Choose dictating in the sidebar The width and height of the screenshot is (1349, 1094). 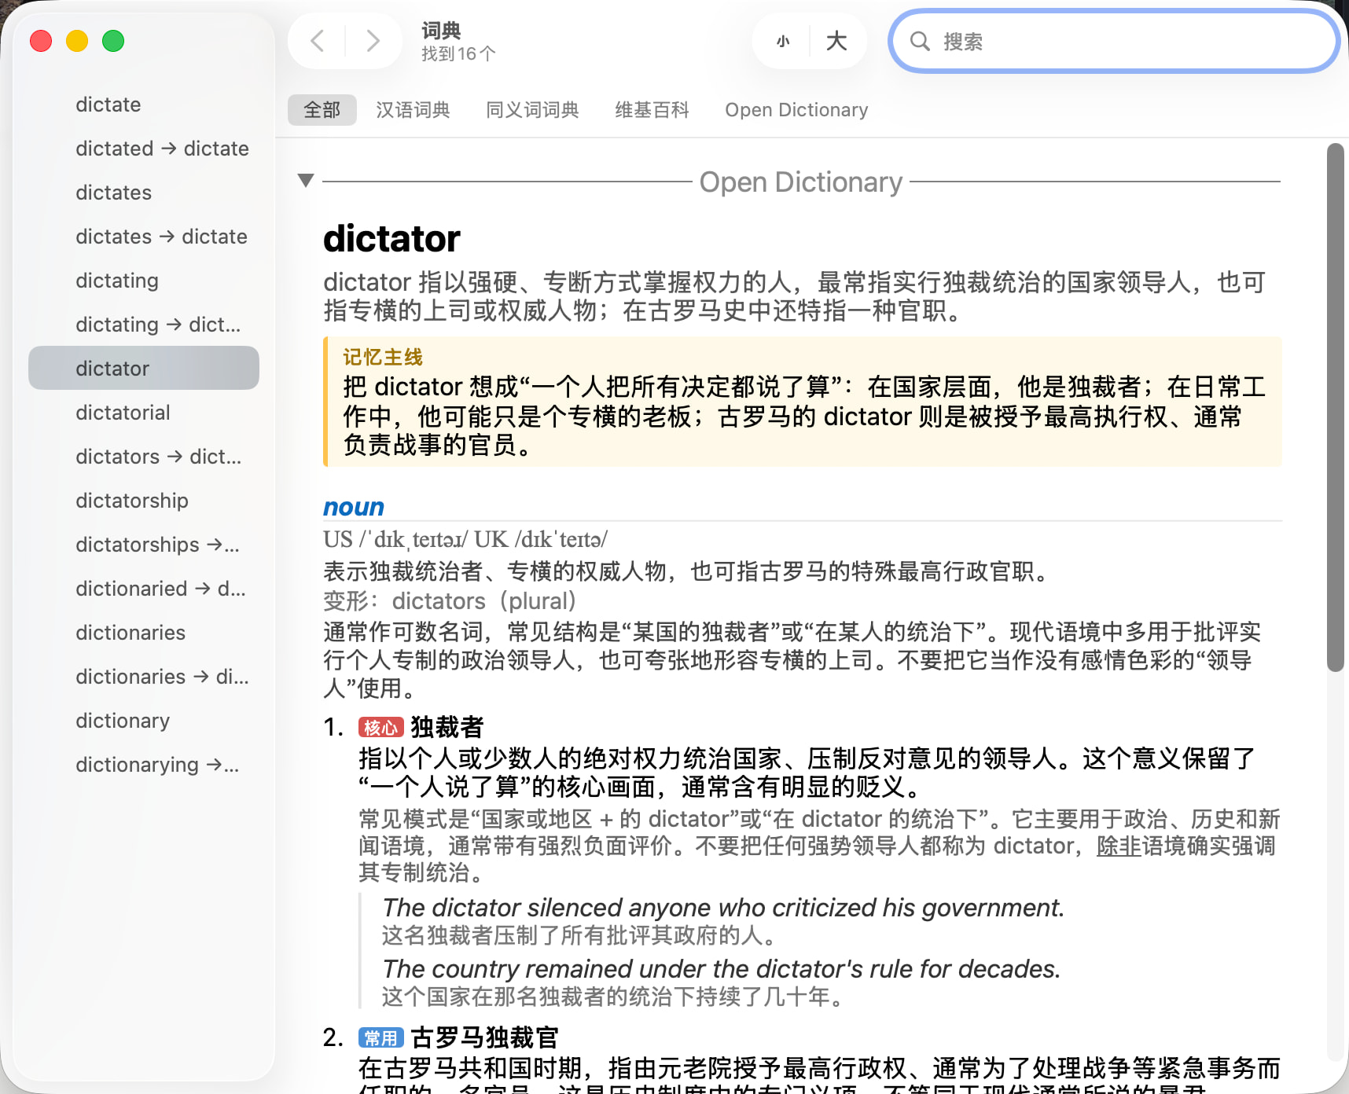(x=144, y=281)
